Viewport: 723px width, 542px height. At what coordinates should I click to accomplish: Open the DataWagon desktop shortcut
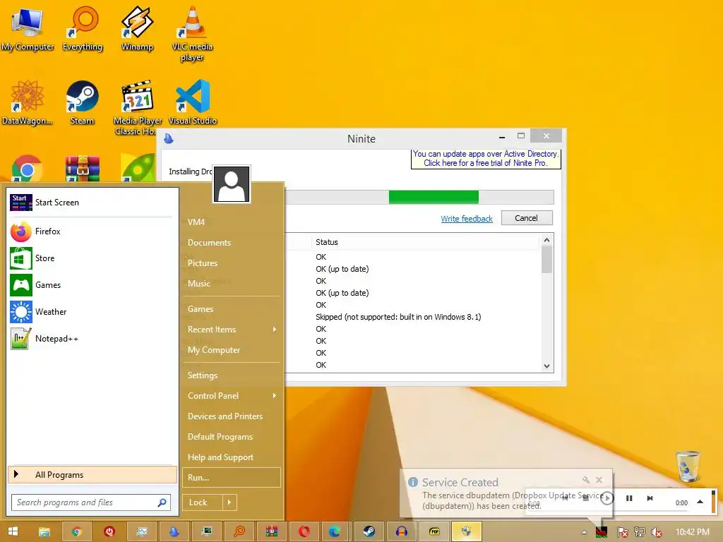coord(28,102)
